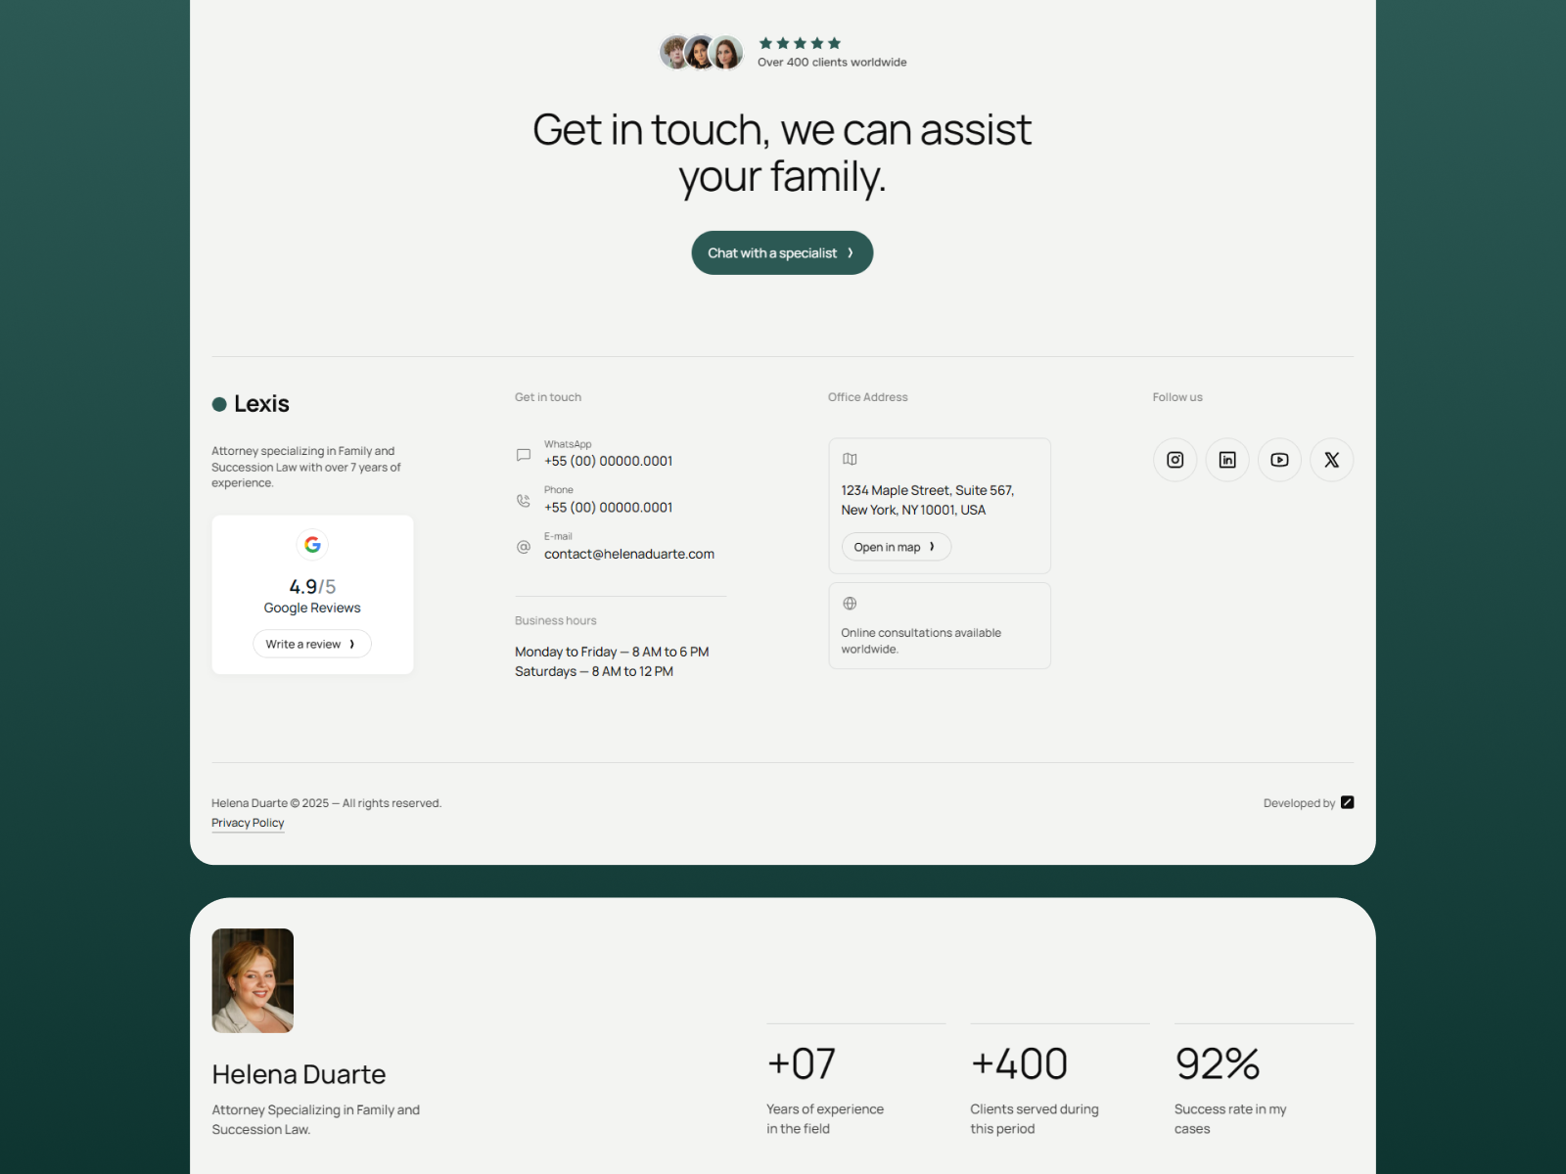This screenshot has height=1174, width=1566.
Task: Open the Privacy Policy link
Action: click(x=248, y=823)
